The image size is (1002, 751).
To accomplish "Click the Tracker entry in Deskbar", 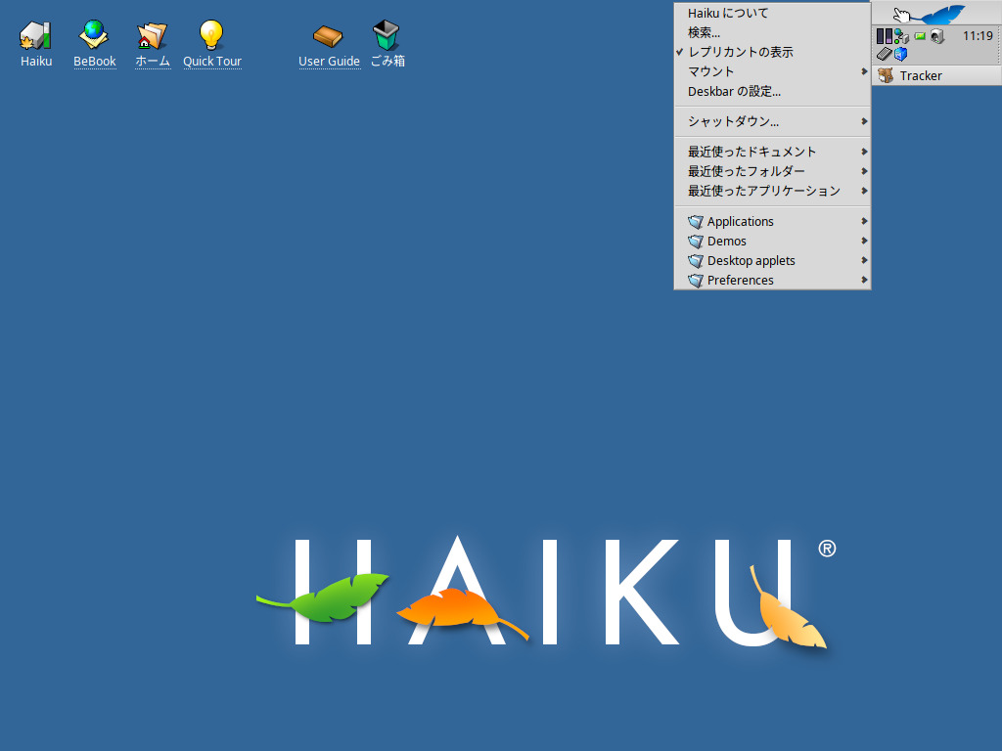I will coord(920,75).
